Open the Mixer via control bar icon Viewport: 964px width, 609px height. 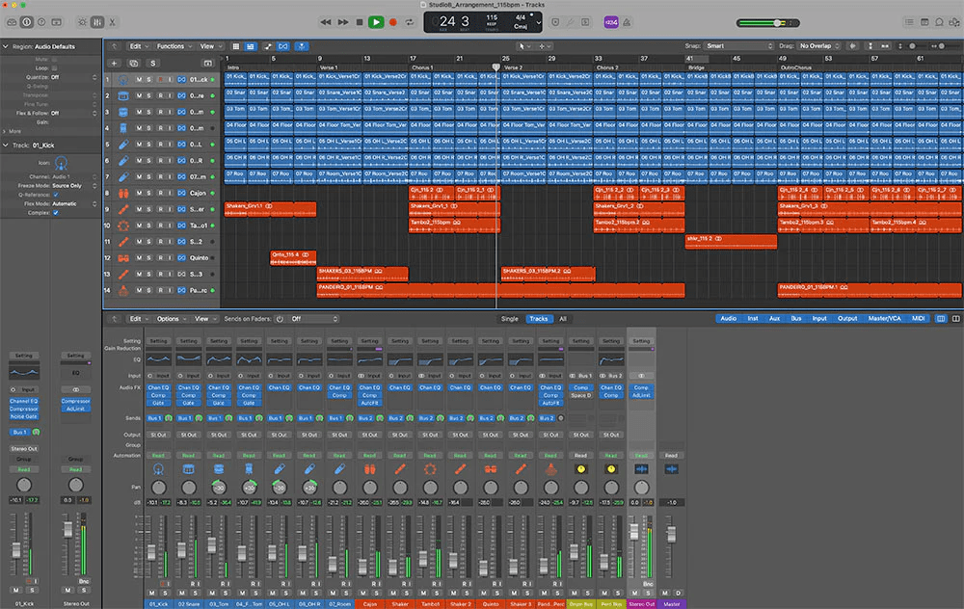click(x=97, y=21)
